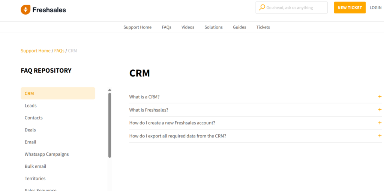384x191 pixels.
Task: Expand the 'What is a CRM?' plus icon
Action: (379, 97)
